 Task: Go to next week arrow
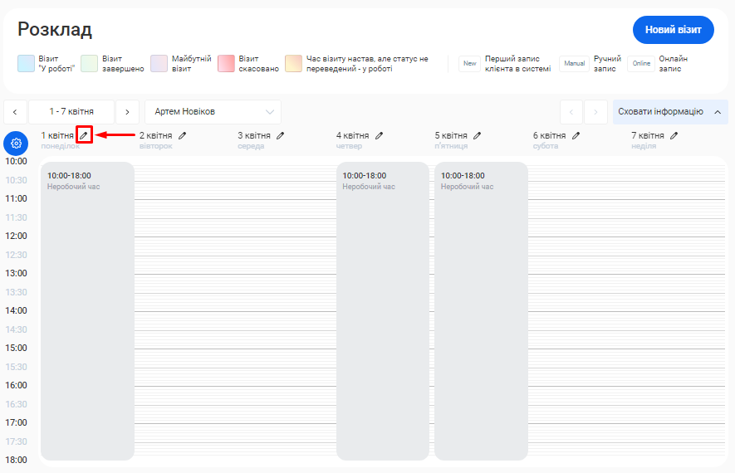pyautogui.click(x=127, y=112)
